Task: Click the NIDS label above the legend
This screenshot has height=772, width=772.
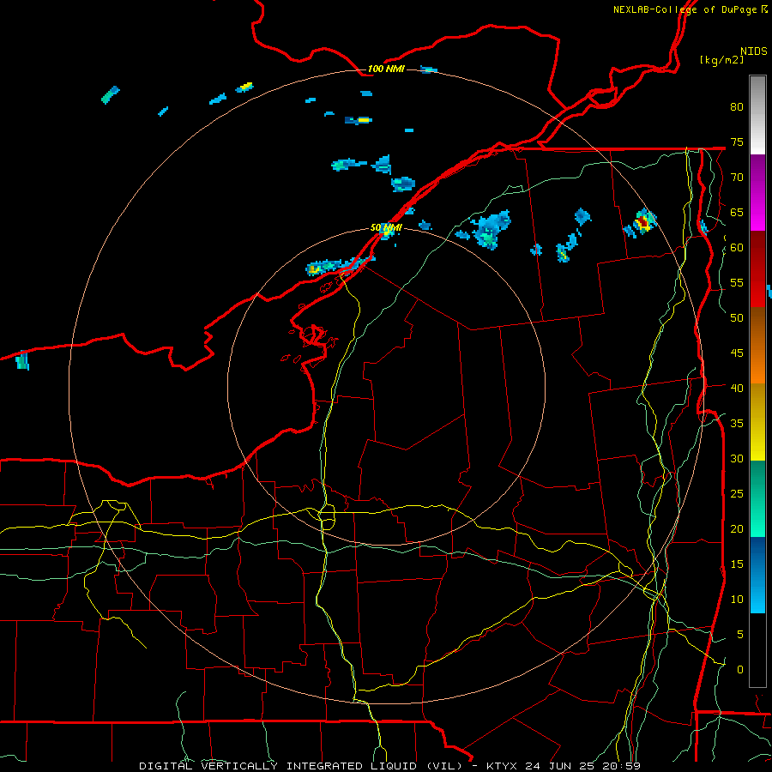Action: click(753, 51)
